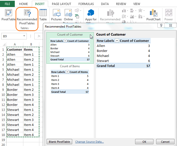
Task: Click cell A9 Border
Action: tap(15, 90)
